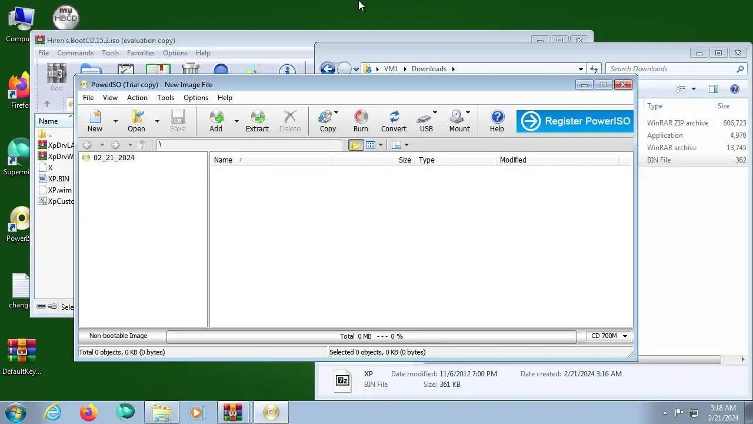
Task: Open the Favorites menu in WinRAR
Action: click(141, 53)
